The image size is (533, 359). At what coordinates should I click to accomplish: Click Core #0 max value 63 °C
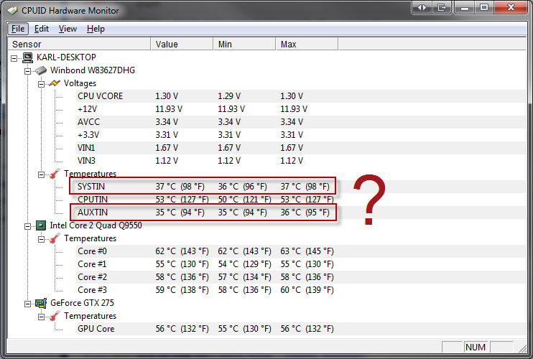307,251
